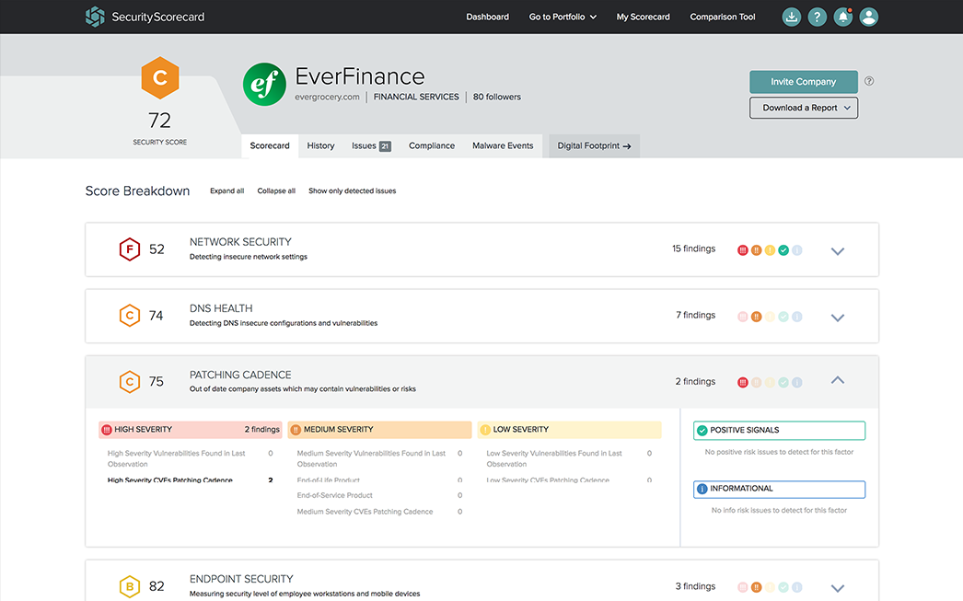The height and width of the screenshot is (601, 963).
Task: Go to the Dashboard page
Action: coord(487,17)
